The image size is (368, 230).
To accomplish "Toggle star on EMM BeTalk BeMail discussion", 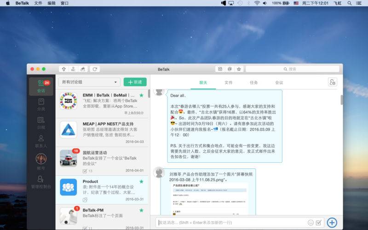I will point(141,95).
